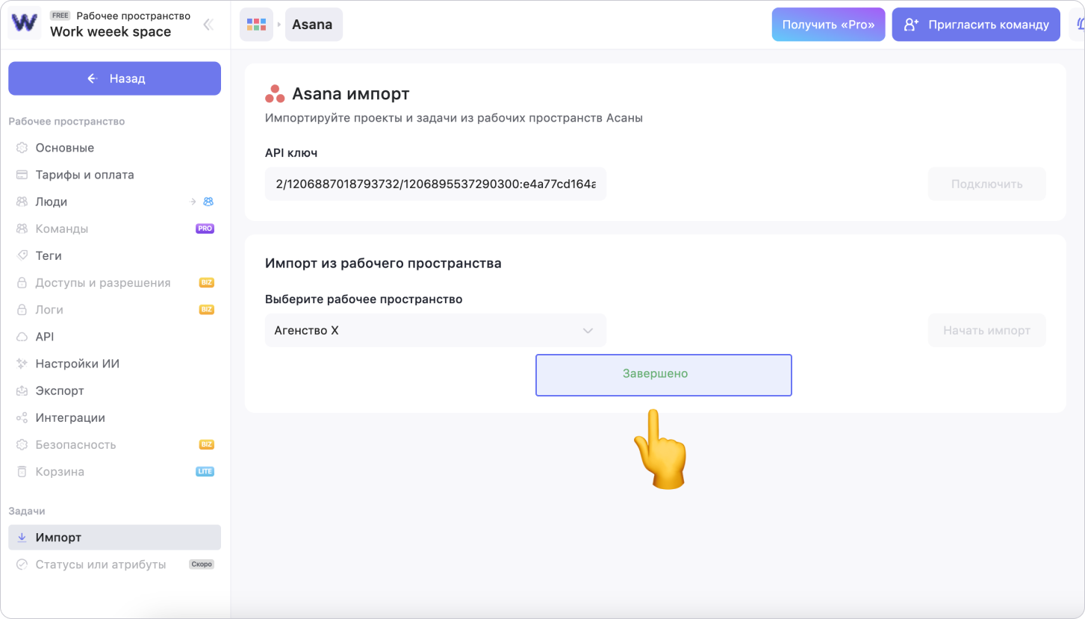Click the Получить «Pro» button
This screenshot has height=619, width=1085.
828,25
